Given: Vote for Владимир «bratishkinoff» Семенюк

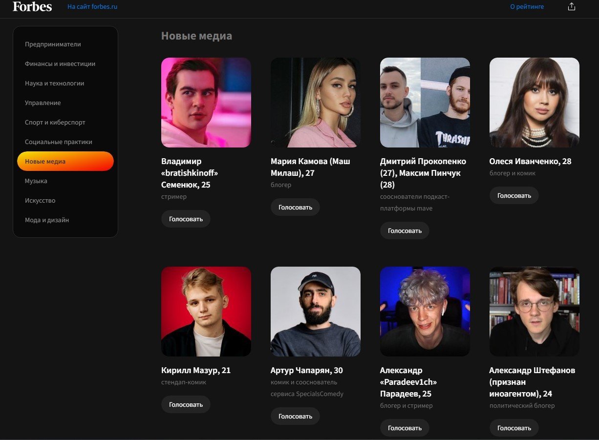Looking at the screenshot, I should (186, 219).
